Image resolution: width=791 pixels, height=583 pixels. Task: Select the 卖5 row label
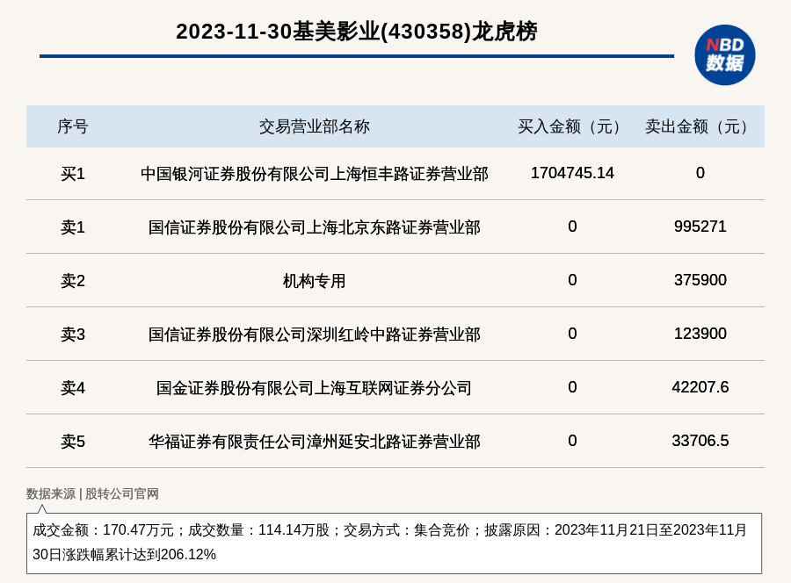73,442
